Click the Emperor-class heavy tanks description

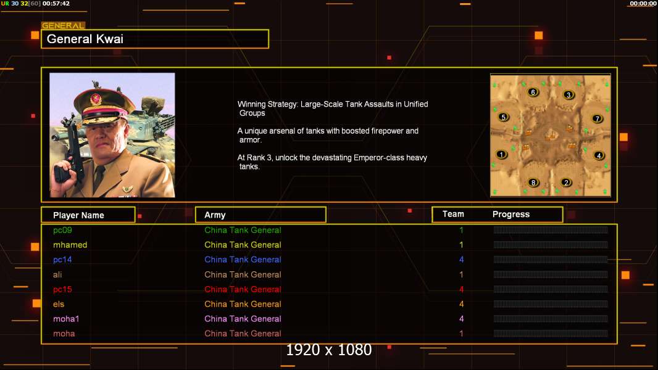click(x=332, y=162)
